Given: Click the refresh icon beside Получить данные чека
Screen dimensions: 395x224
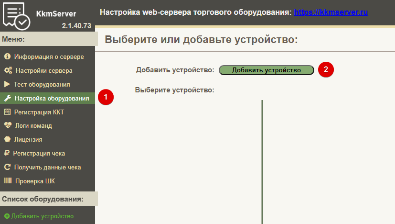Looking at the screenshot, I should [7, 167].
